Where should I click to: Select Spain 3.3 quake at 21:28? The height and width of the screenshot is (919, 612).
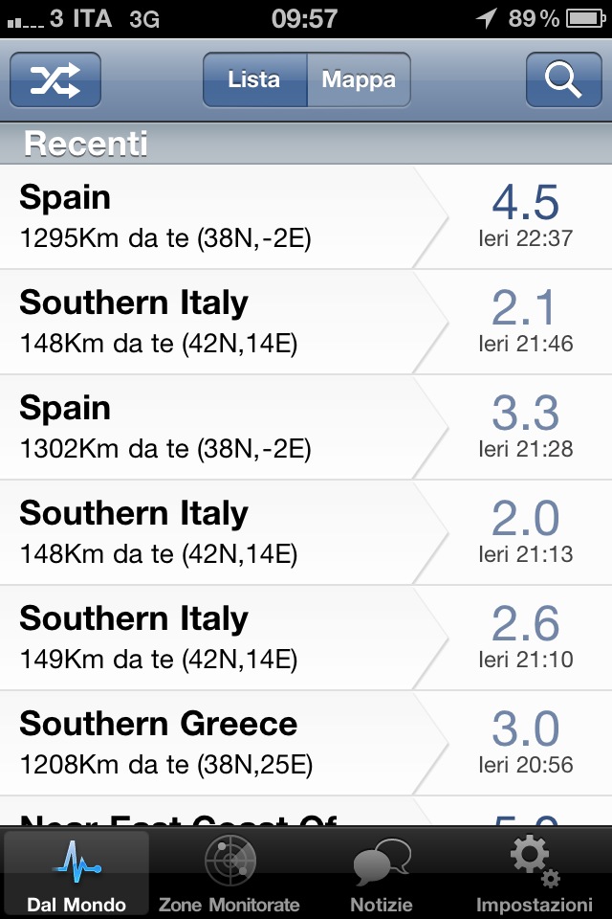click(x=306, y=427)
